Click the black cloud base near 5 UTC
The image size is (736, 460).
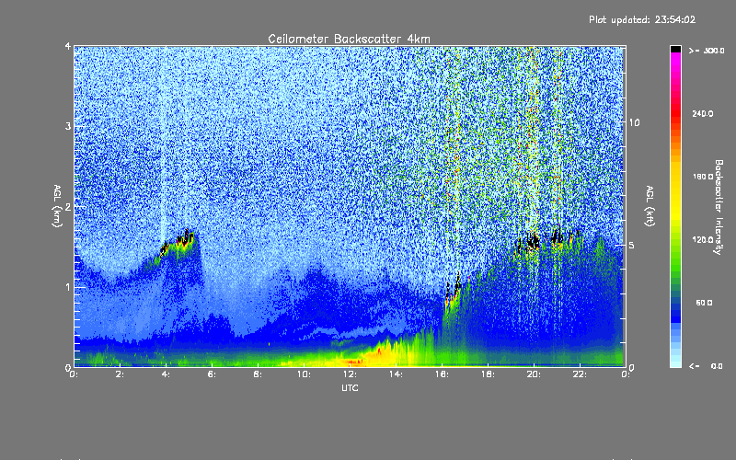point(186,237)
